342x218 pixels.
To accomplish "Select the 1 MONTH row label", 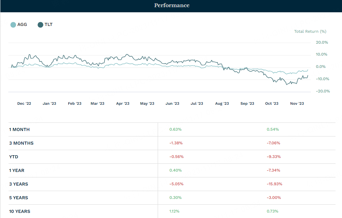I will click(19, 130).
